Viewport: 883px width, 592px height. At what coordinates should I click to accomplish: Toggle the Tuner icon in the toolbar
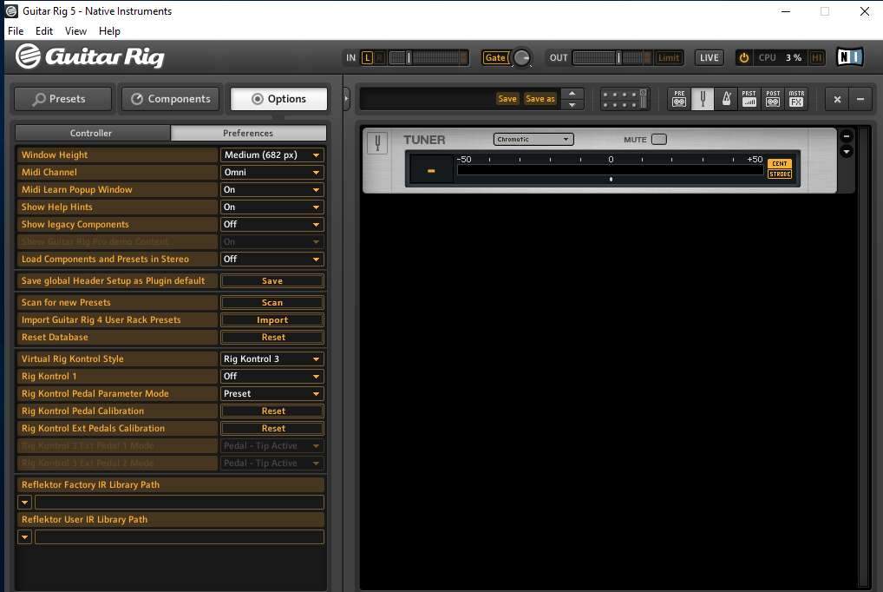(x=703, y=99)
